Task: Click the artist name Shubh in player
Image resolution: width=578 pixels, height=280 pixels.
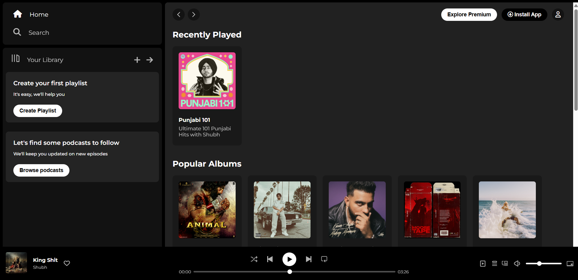Action: point(40,267)
